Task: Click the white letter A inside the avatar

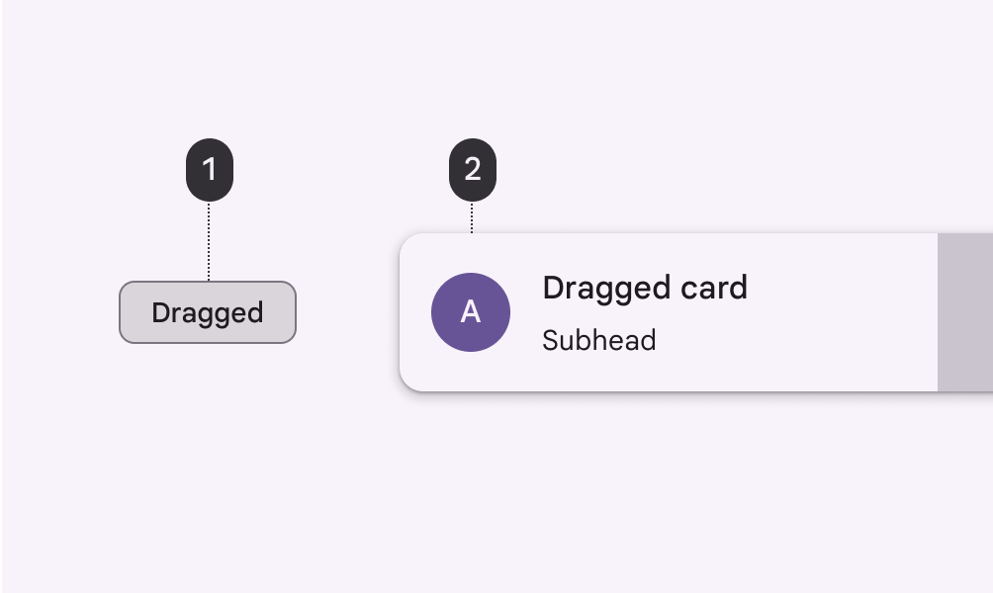Action: [x=471, y=312]
